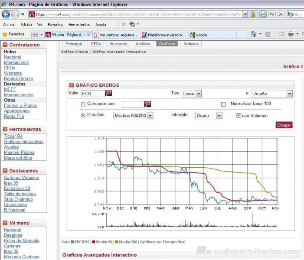Open the Warrants page tab
The height and width of the screenshot is (260, 304).
pyautogui.click(x=118, y=44)
